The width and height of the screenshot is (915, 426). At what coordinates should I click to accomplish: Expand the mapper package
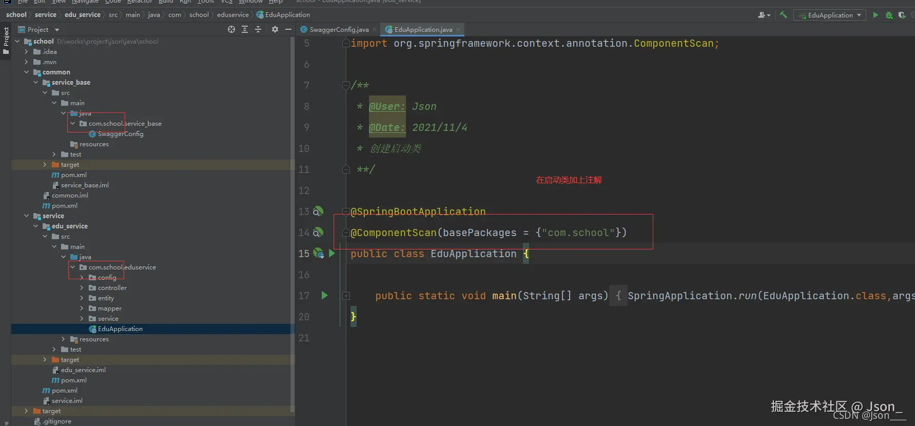pyautogui.click(x=82, y=308)
